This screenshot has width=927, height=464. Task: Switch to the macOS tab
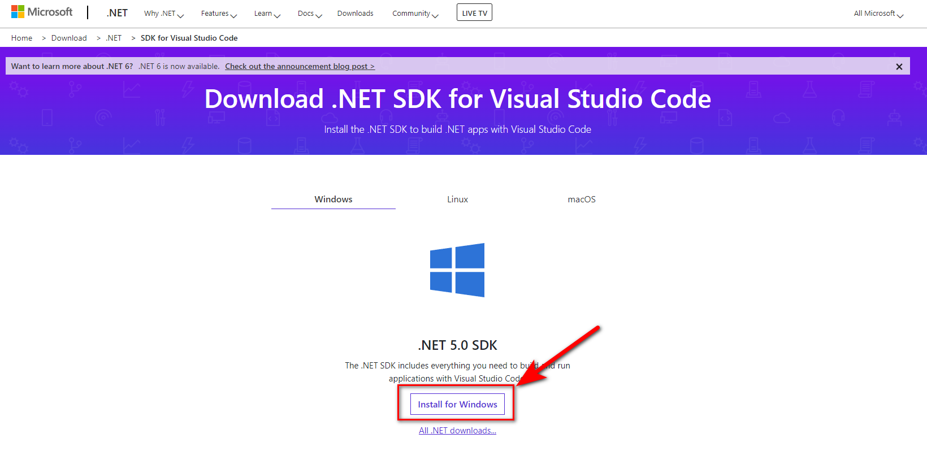pyautogui.click(x=582, y=200)
